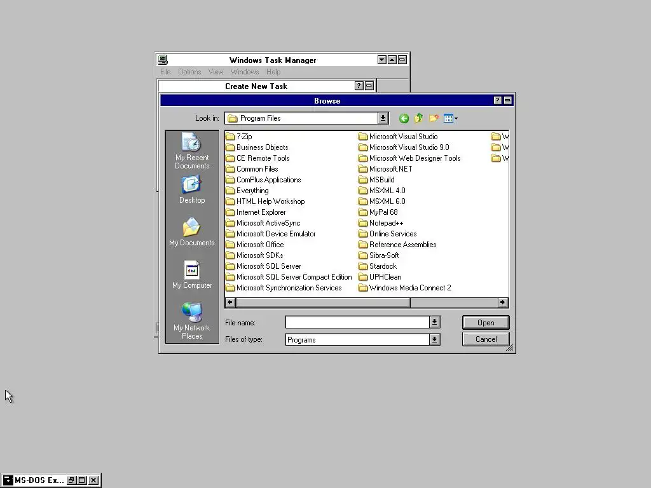Select the Microsoft SQL Server folder
The image size is (651, 488).
[264, 266]
